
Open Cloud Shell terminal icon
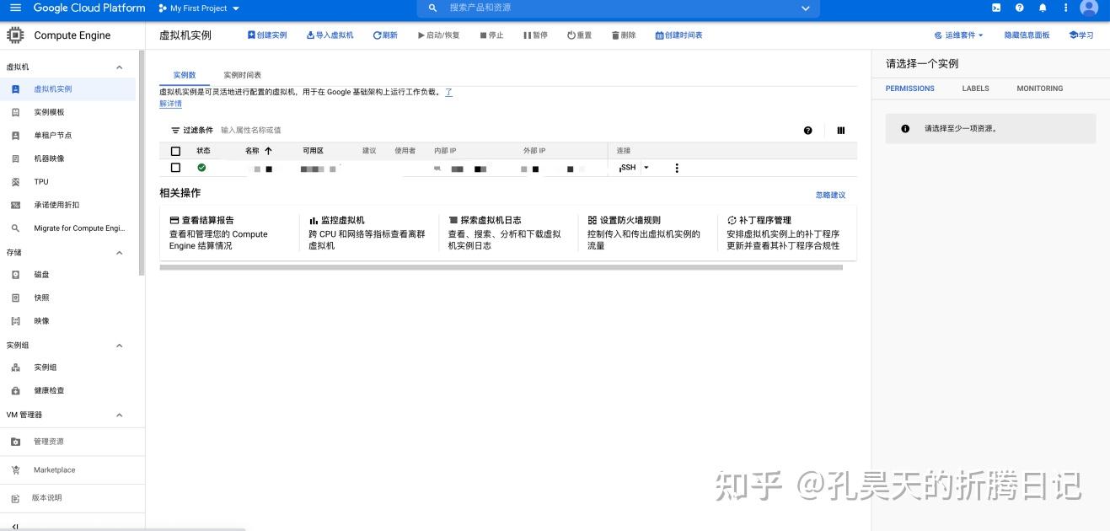pyautogui.click(x=996, y=8)
